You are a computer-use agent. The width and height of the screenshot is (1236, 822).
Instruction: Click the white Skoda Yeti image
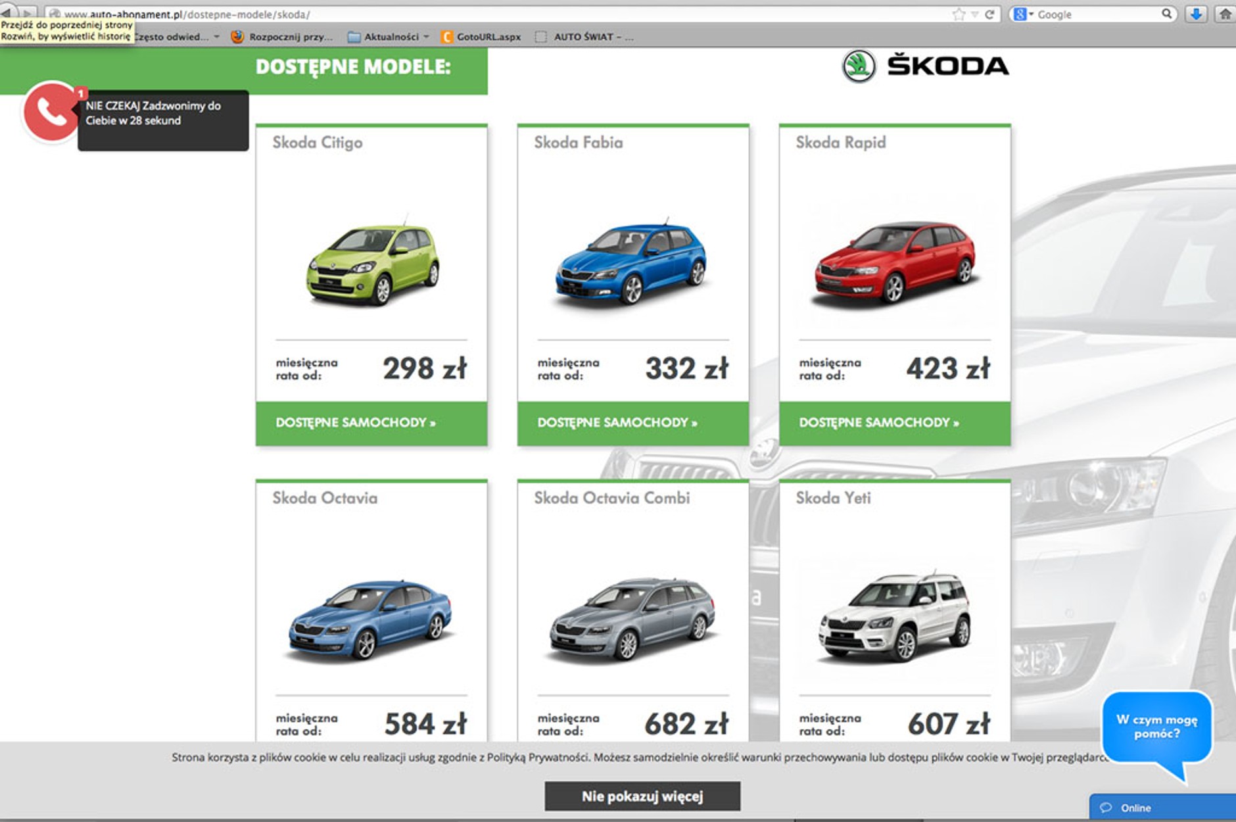coord(894,618)
